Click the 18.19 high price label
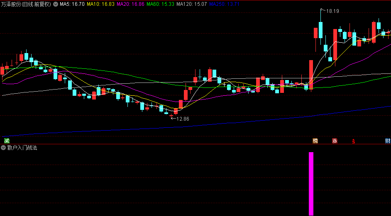 [x=332, y=11]
